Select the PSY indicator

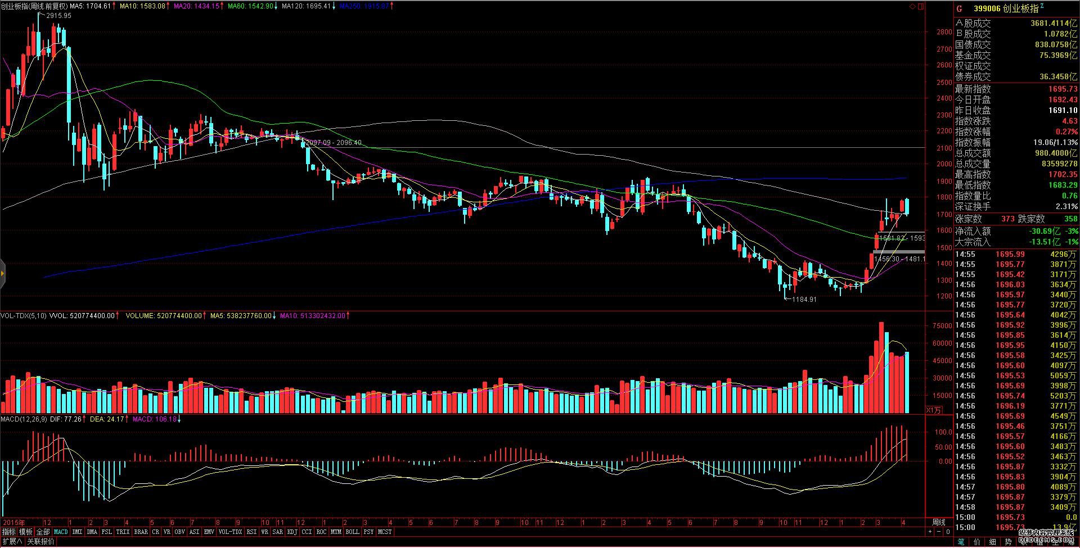click(368, 532)
